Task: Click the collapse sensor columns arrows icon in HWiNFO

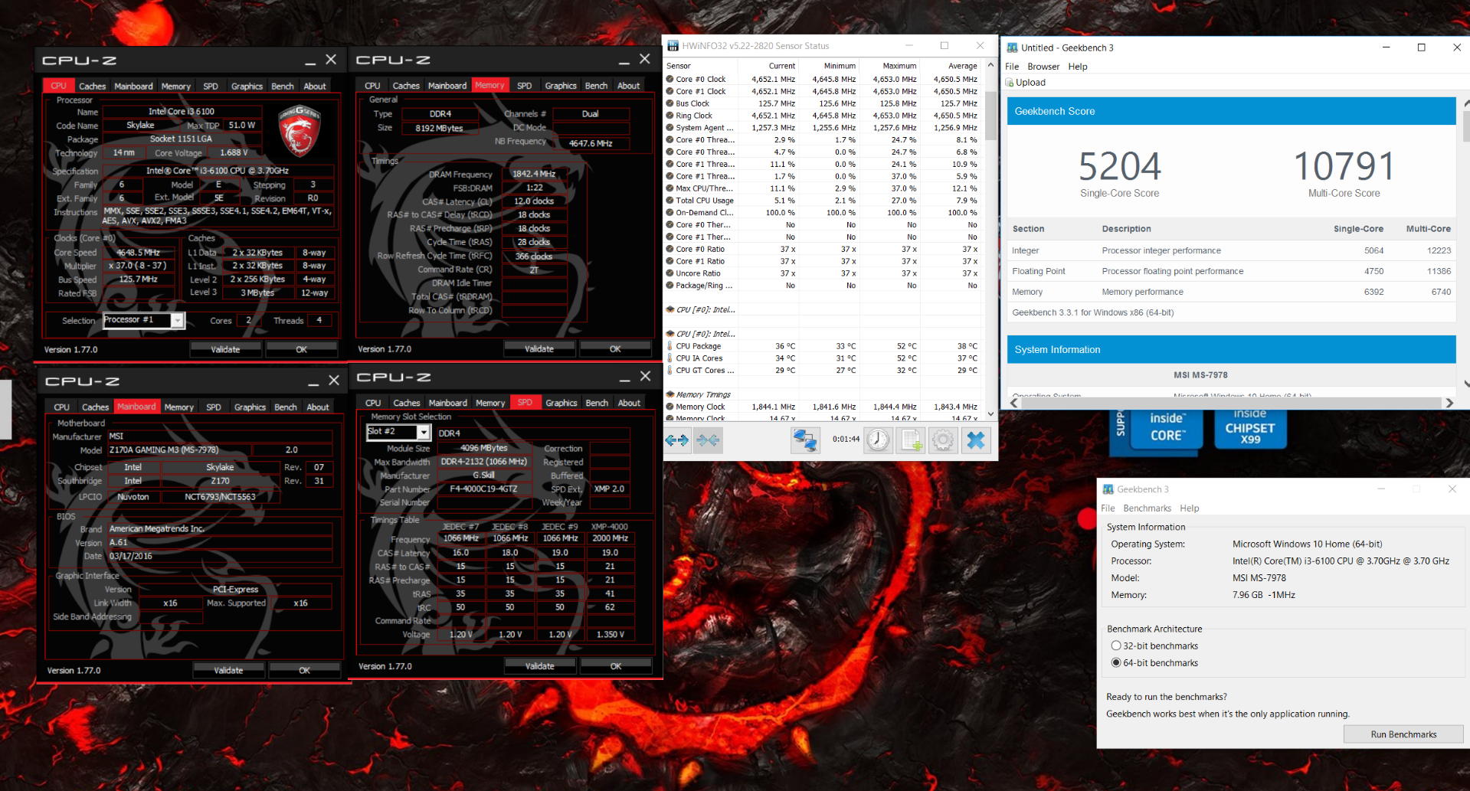Action: [x=709, y=440]
